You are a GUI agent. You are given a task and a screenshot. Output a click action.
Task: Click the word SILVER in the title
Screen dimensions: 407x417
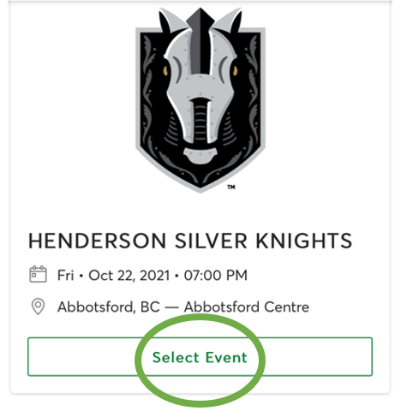coord(211,241)
